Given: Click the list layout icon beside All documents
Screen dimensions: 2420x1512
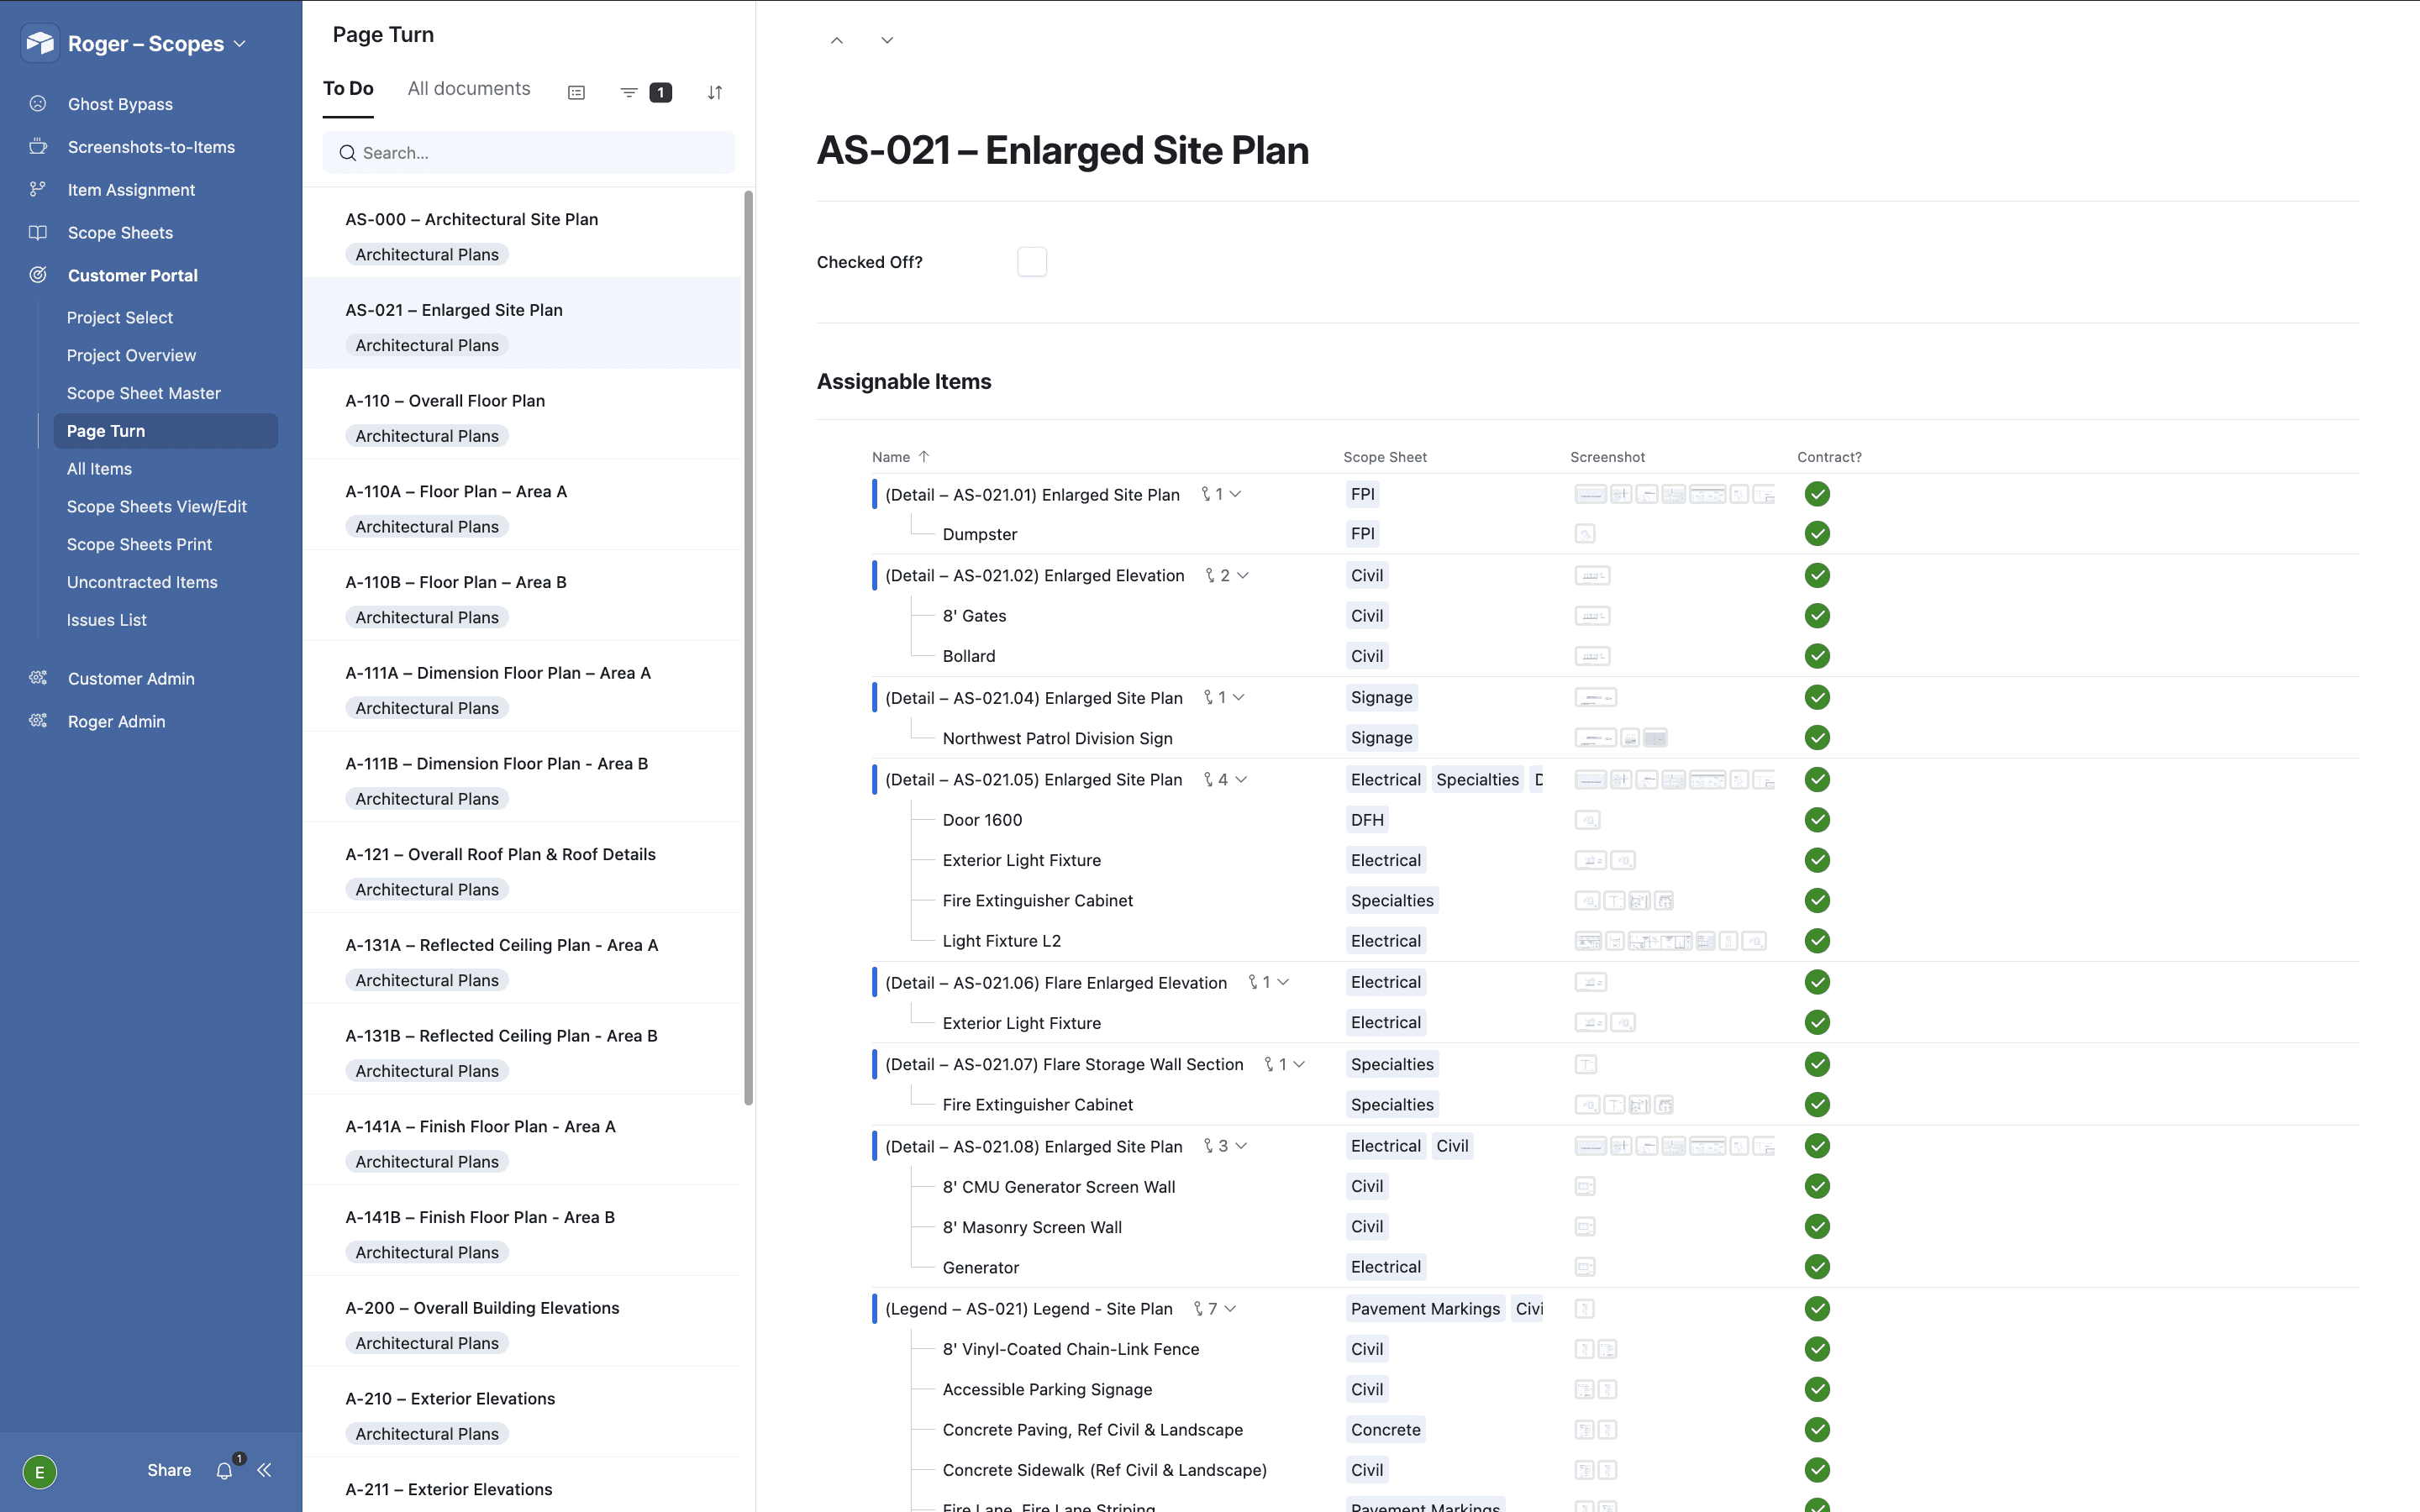Looking at the screenshot, I should pos(576,92).
